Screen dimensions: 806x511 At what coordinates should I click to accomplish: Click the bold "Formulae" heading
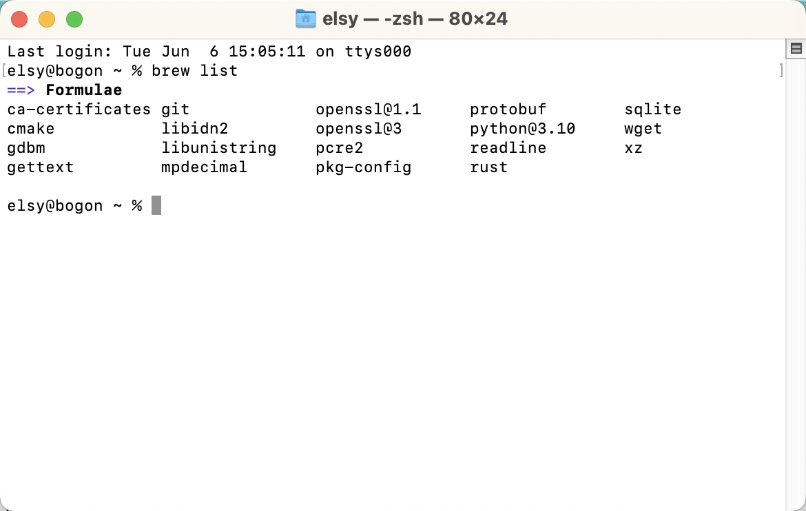[x=84, y=90]
